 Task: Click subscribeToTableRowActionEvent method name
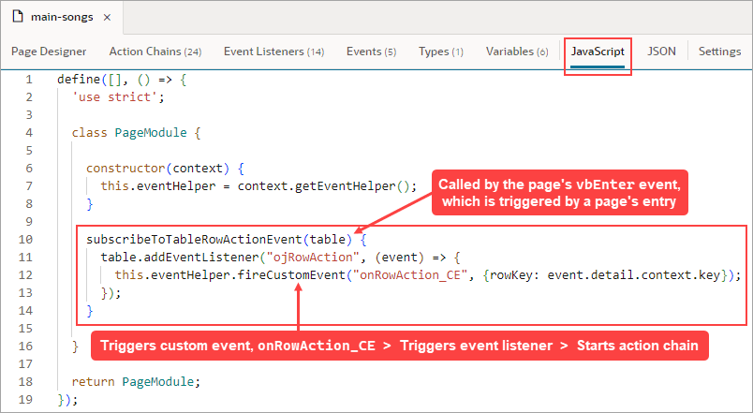click(x=194, y=239)
